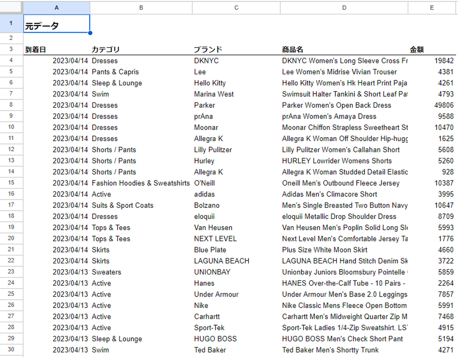458x357 pixels.
Task: Select brand cell Hello Kitty
Action: click(236, 83)
